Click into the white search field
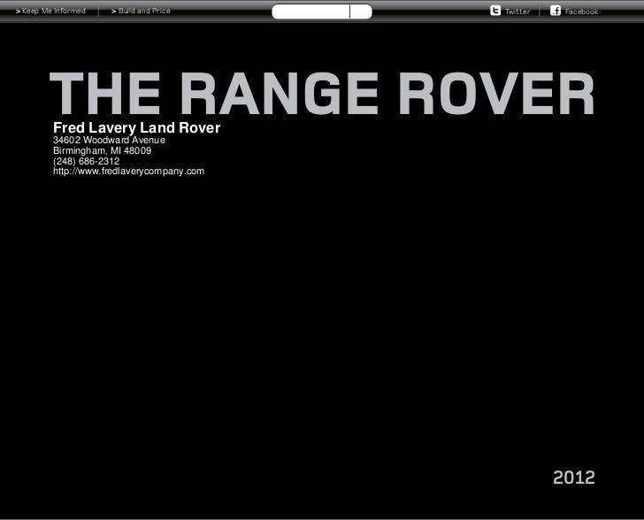The image size is (644, 520). [310, 11]
